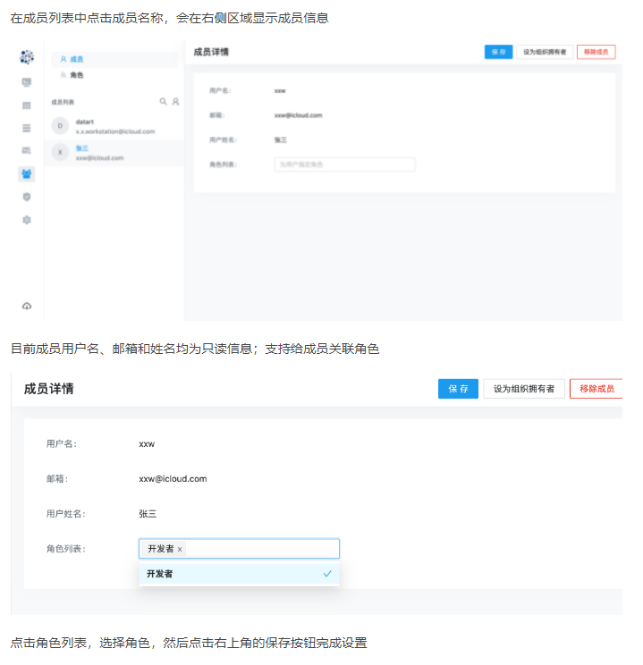Screen dimensions: 643x665
Task: Remove the 开发者 tag with its x
Action: tap(180, 549)
